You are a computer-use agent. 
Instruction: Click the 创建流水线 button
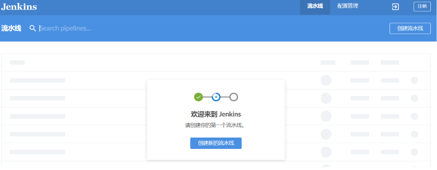coord(410,28)
